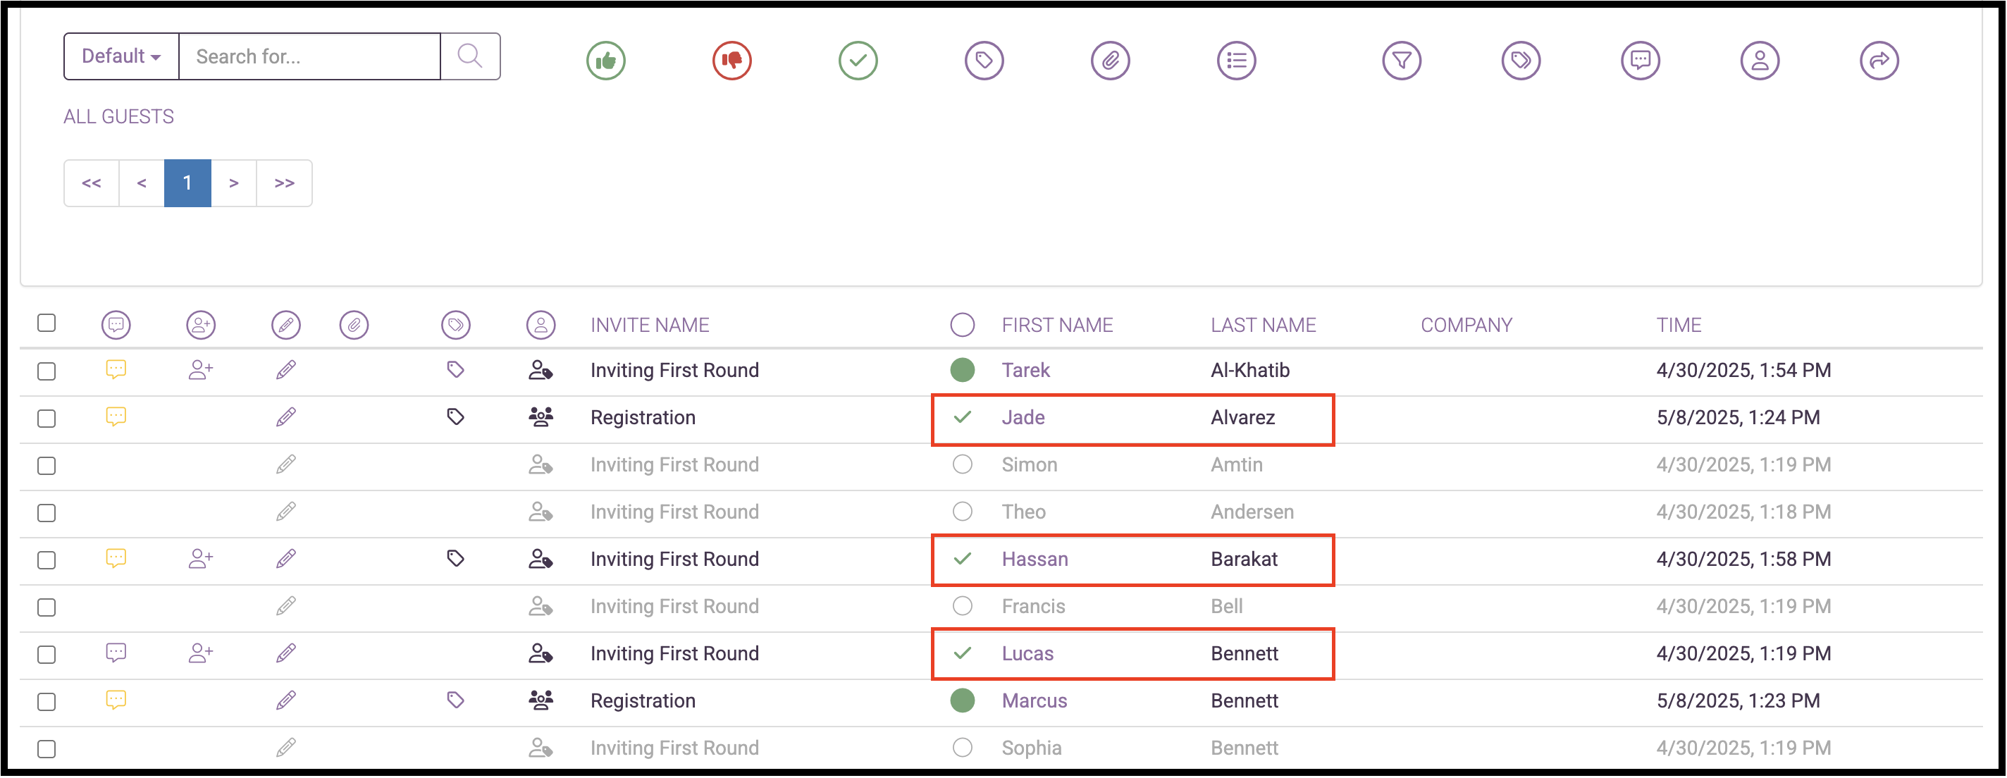
Task: Click the status radio circle for Simon Amtin
Action: 962,465
